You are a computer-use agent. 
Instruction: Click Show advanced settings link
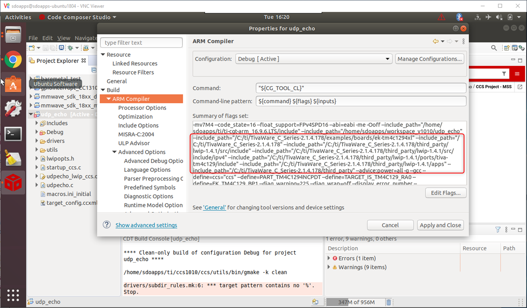tap(146, 225)
